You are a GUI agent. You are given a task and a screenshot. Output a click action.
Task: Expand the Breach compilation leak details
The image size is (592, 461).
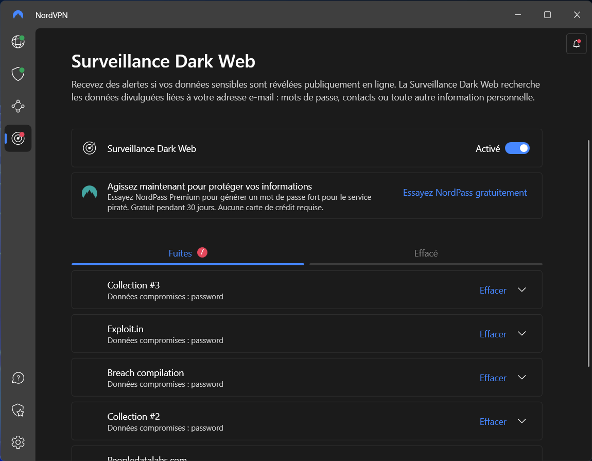[522, 378]
